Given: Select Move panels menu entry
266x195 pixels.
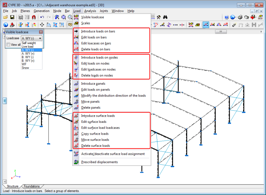Looking at the screenshot, I should 112,102.
